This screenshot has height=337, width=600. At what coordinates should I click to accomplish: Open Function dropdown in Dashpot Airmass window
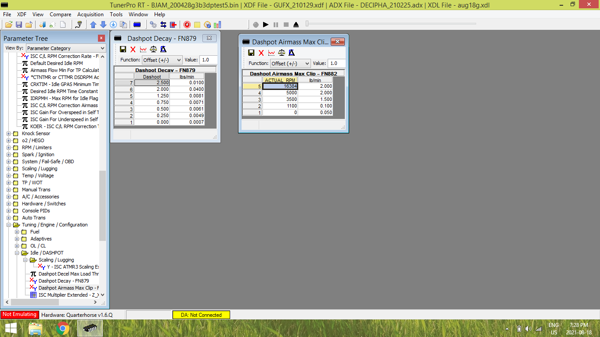290,63
